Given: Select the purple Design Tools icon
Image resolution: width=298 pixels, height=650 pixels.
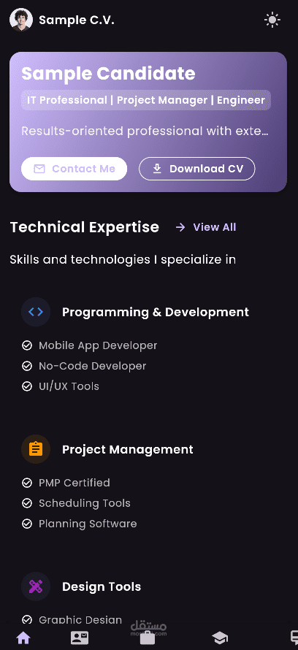Looking at the screenshot, I should (36, 586).
